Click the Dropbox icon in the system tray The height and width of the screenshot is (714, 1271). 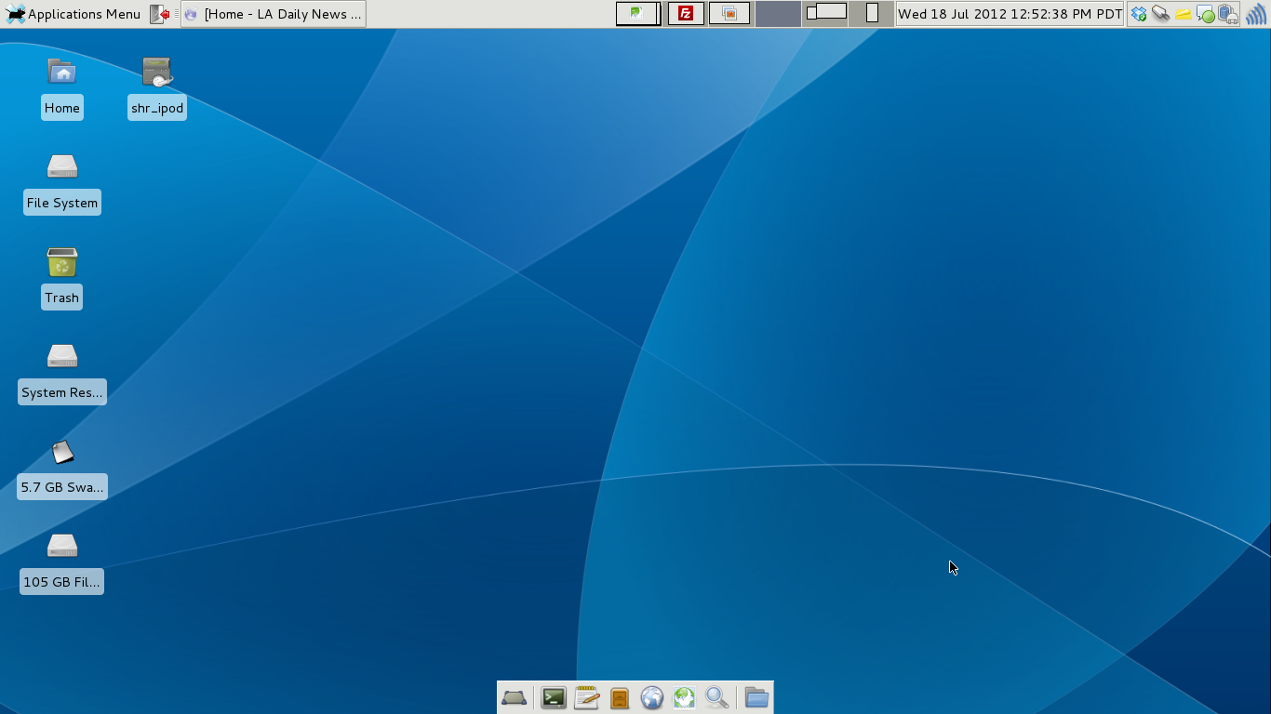coord(1138,14)
